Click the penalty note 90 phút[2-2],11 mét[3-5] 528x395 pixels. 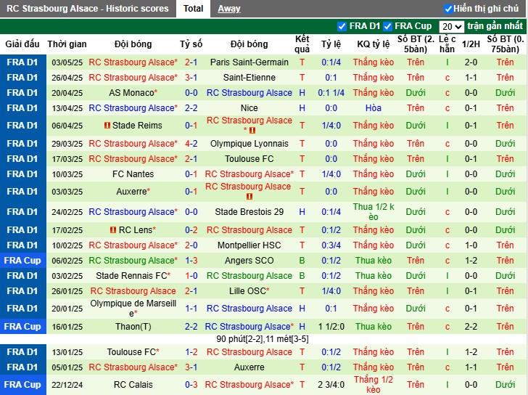click(263, 339)
